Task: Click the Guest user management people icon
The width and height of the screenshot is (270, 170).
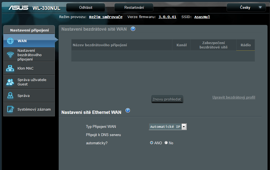Action: click(x=10, y=82)
